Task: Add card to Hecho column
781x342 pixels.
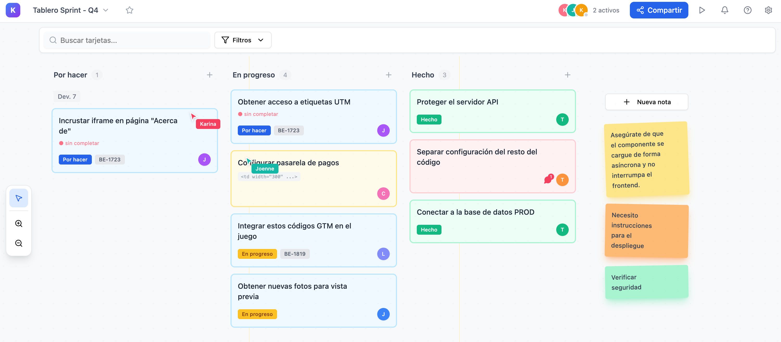Action: pyautogui.click(x=568, y=75)
